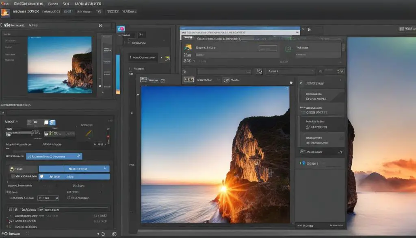This screenshot has height=238, width=416.
Task: Click the small image icon in the lower-left panel
Action: (x=41, y=210)
